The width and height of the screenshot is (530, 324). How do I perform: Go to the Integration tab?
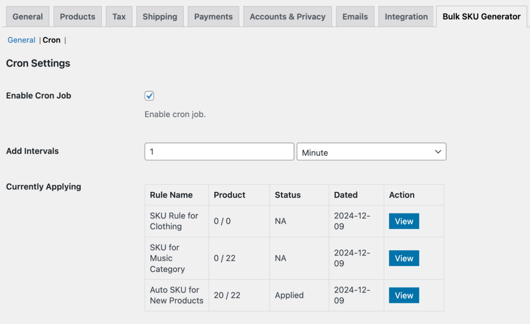pos(406,17)
